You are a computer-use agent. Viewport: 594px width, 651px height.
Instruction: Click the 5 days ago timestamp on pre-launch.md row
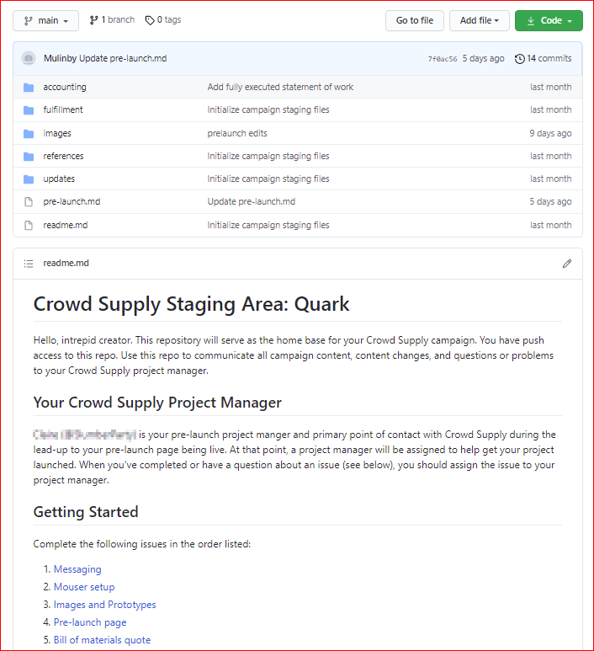(550, 202)
